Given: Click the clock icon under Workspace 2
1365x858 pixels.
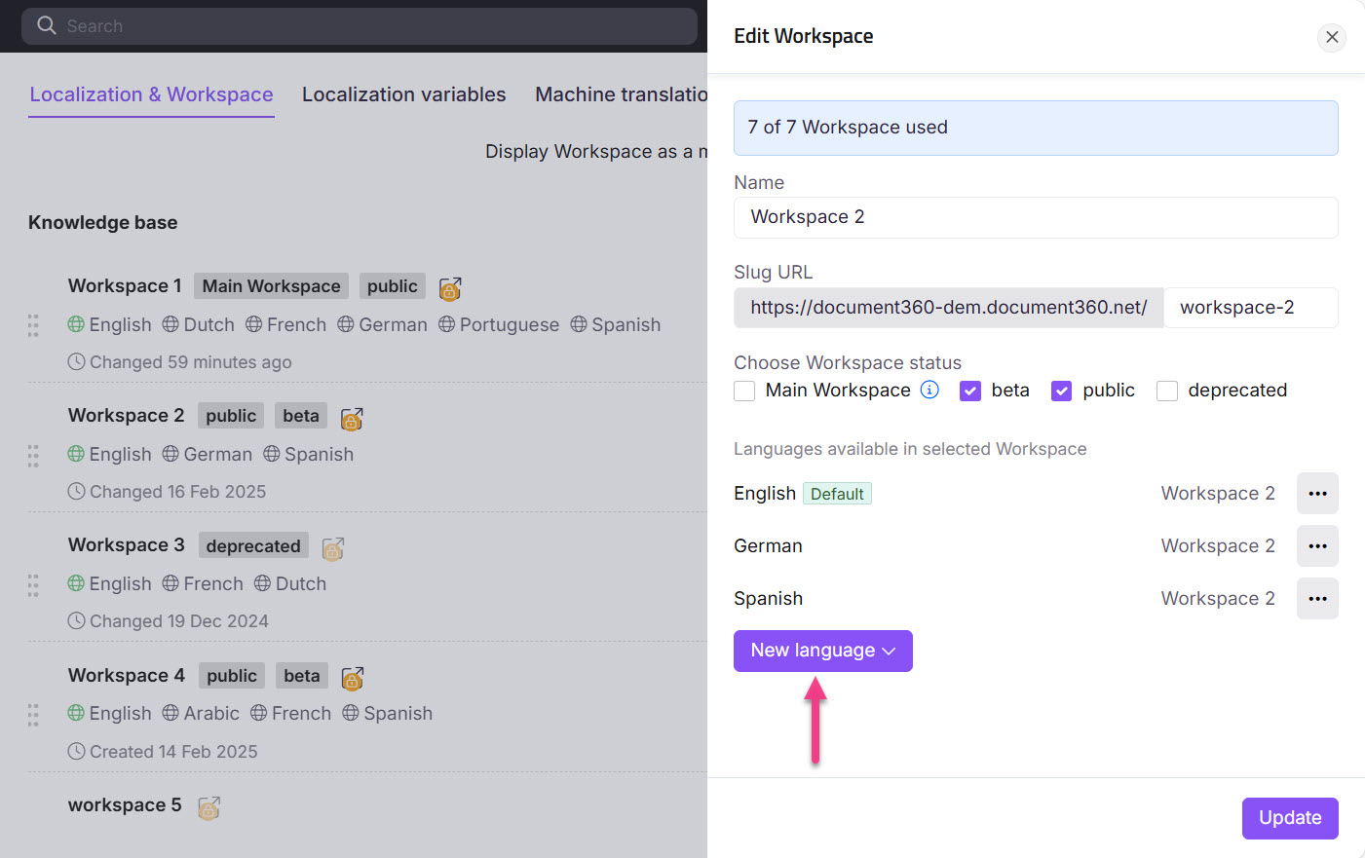Looking at the screenshot, I should click(76, 491).
